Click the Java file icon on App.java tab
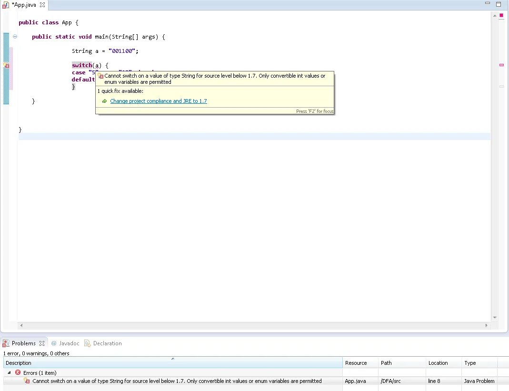509x391 pixels. (6, 5)
